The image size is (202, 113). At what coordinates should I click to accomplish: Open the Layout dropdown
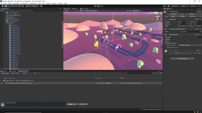[195, 6]
